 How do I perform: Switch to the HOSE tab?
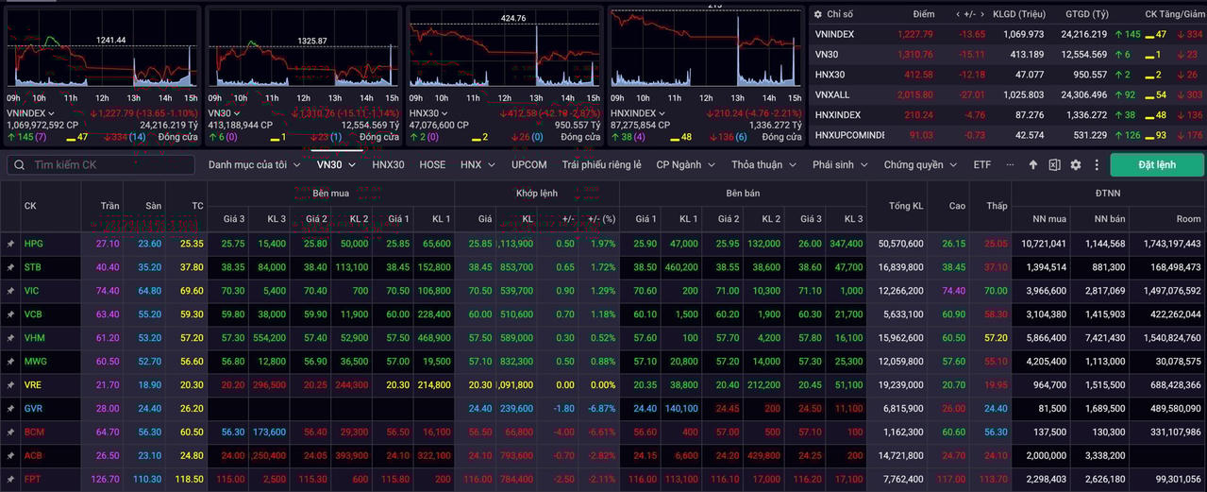(x=432, y=164)
